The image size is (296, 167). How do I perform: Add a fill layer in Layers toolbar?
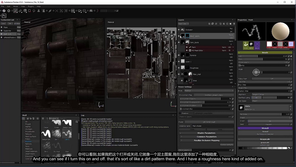click(224, 24)
